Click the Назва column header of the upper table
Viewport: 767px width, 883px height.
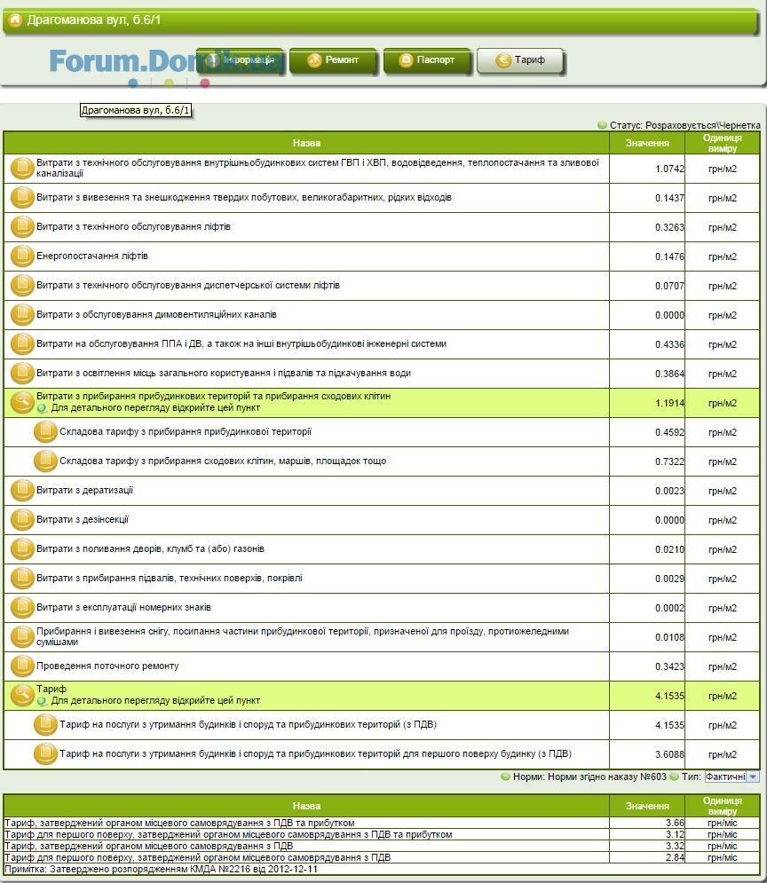coord(306,143)
